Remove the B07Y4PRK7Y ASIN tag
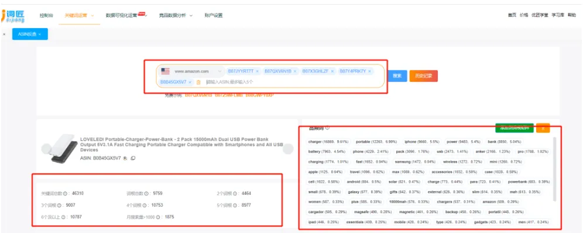The width and height of the screenshot is (583, 233). [369, 71]
